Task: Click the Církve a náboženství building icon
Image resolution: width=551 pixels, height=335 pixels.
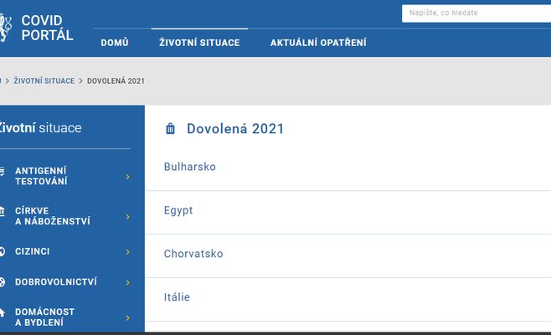Action: [x=3, y=211]
